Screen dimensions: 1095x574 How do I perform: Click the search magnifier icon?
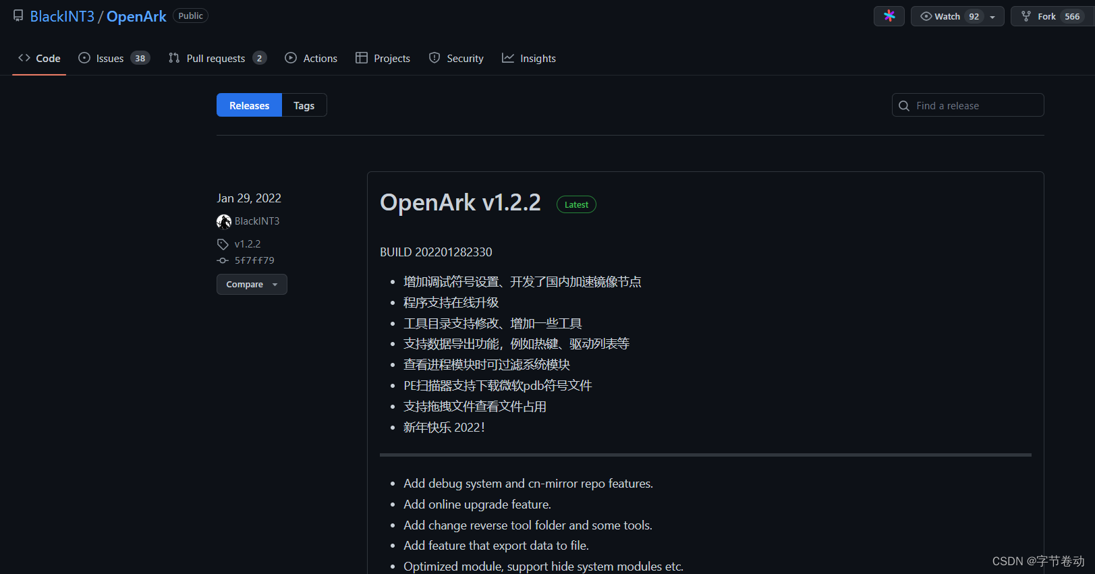click(904, 106)
